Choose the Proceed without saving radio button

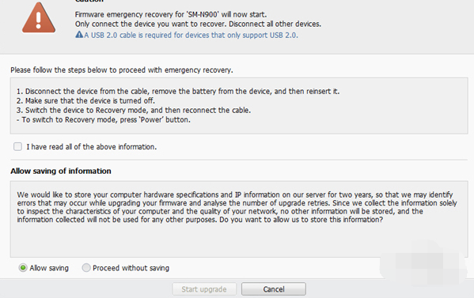click(x=86, y=268)
